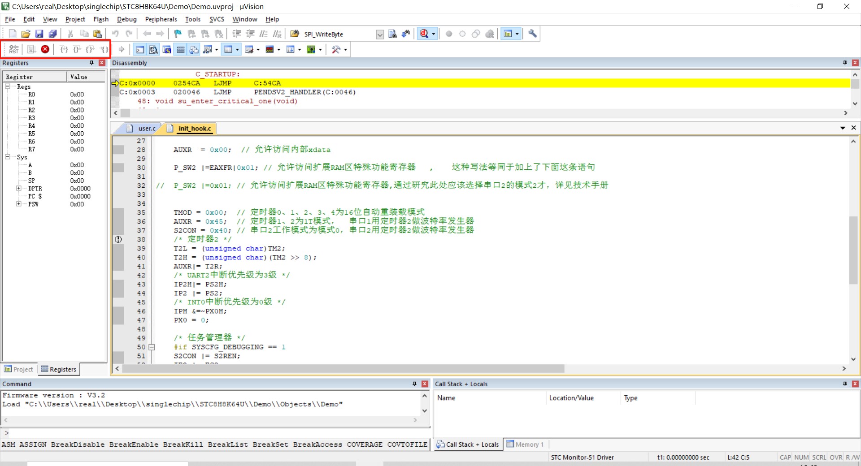Switch to the Memory 1 tab

click(525, 444)
